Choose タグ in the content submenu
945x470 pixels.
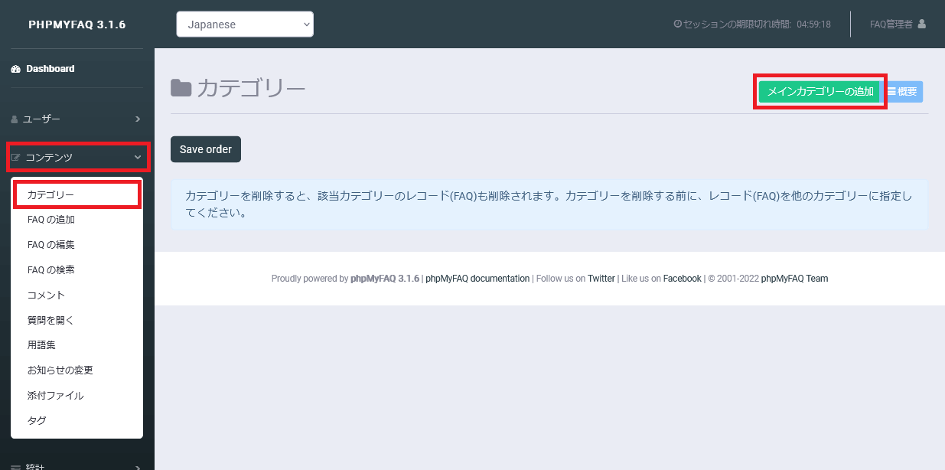pos(37,421)
